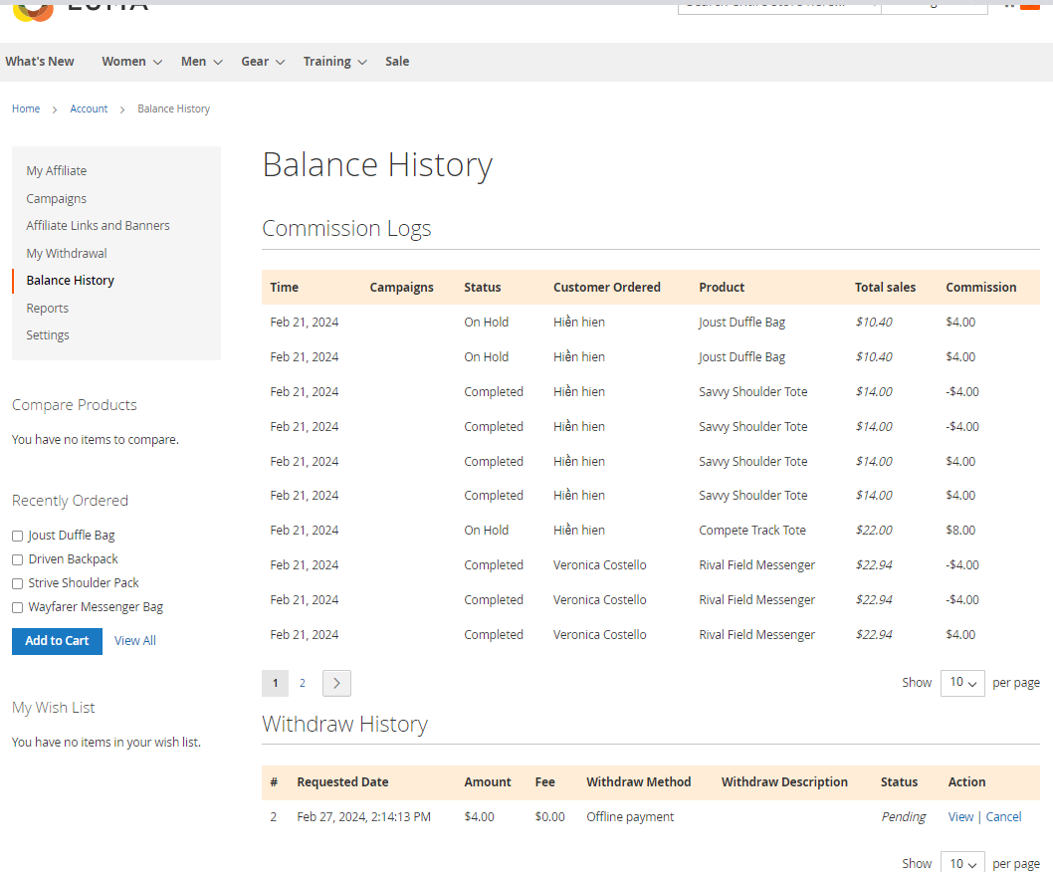Open the Sale menu item
Viewport: 1053px width, 872px height.
pyautogui.click(x=397, y=62)
